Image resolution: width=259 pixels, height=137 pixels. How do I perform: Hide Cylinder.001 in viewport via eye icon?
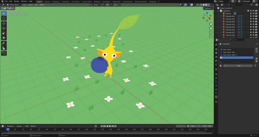tap(254, 16)
